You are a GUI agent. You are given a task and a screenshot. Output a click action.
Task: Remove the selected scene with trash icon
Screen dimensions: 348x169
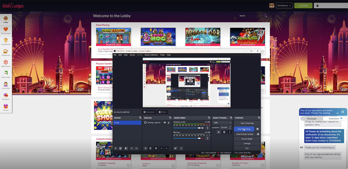tap(121, 148)
